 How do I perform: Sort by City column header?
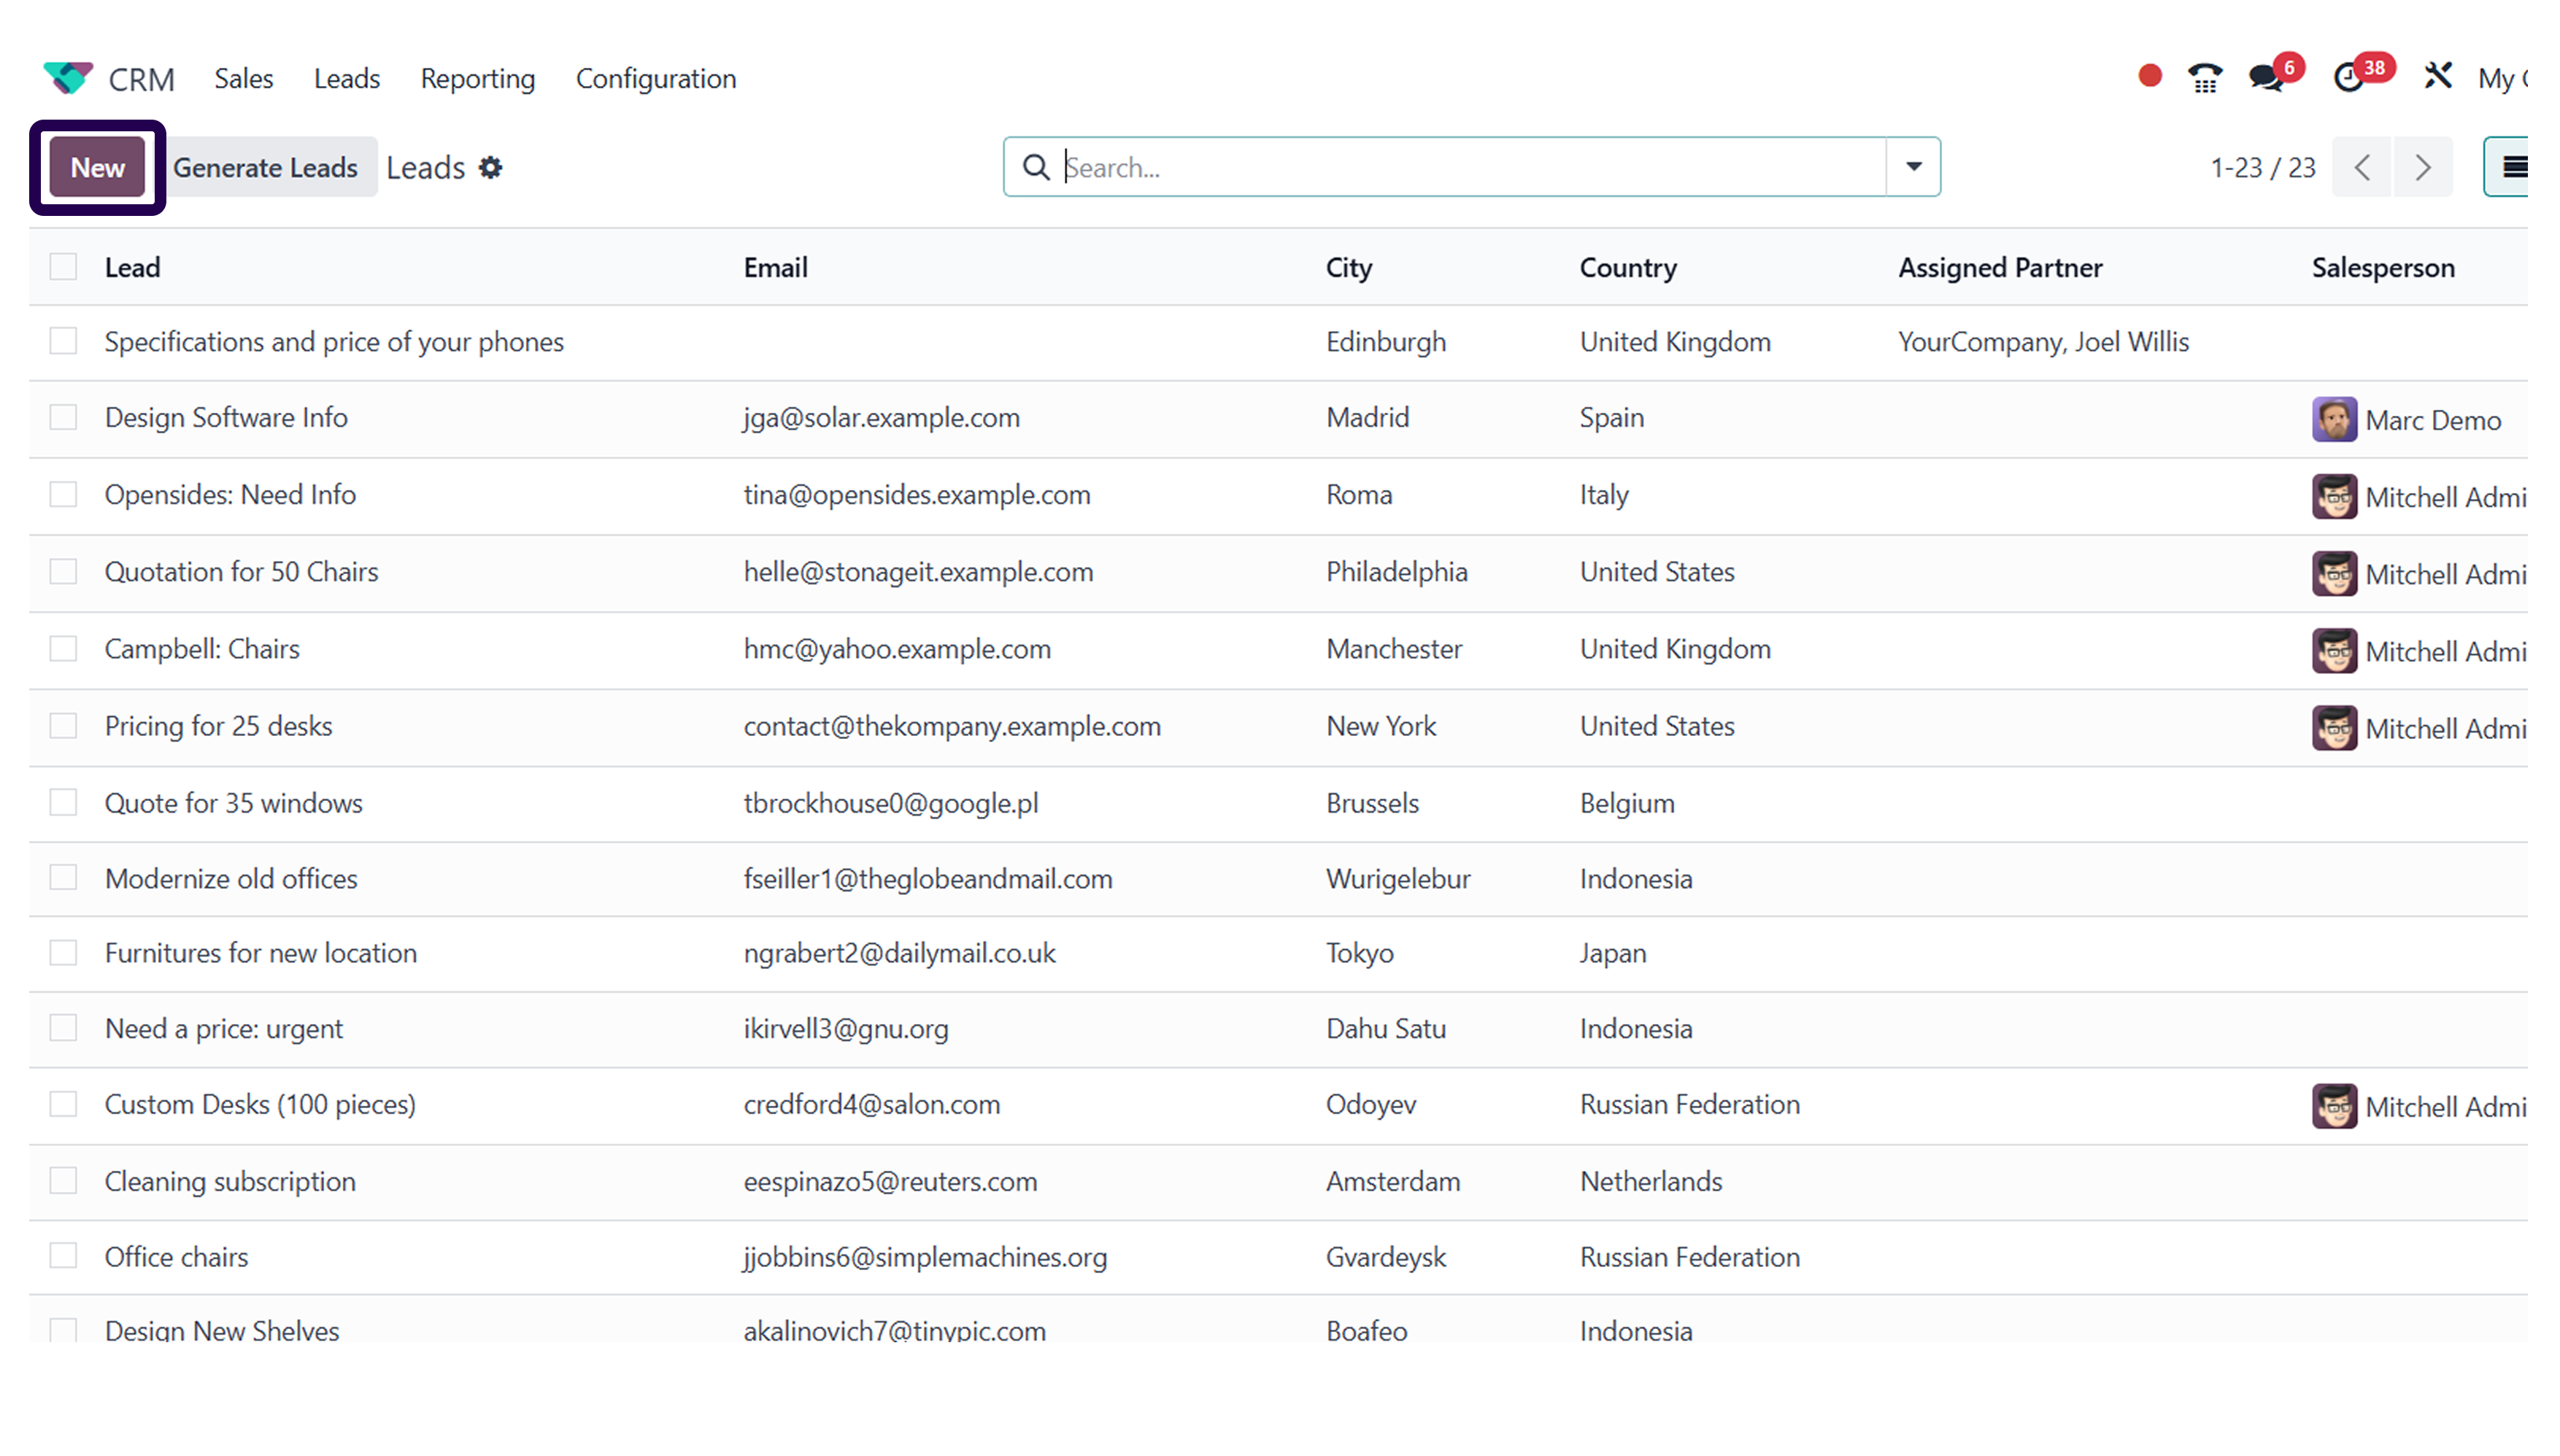(1349, 267)
